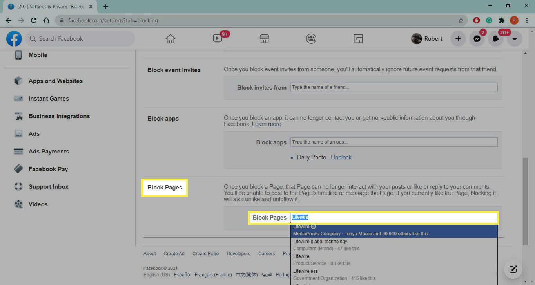Open Business Integrations settings
The width and height of the screenshot is (535, 285).
pyautogui.click(x=59, y=116)
